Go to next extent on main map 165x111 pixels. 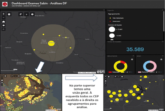pos(3,29)
